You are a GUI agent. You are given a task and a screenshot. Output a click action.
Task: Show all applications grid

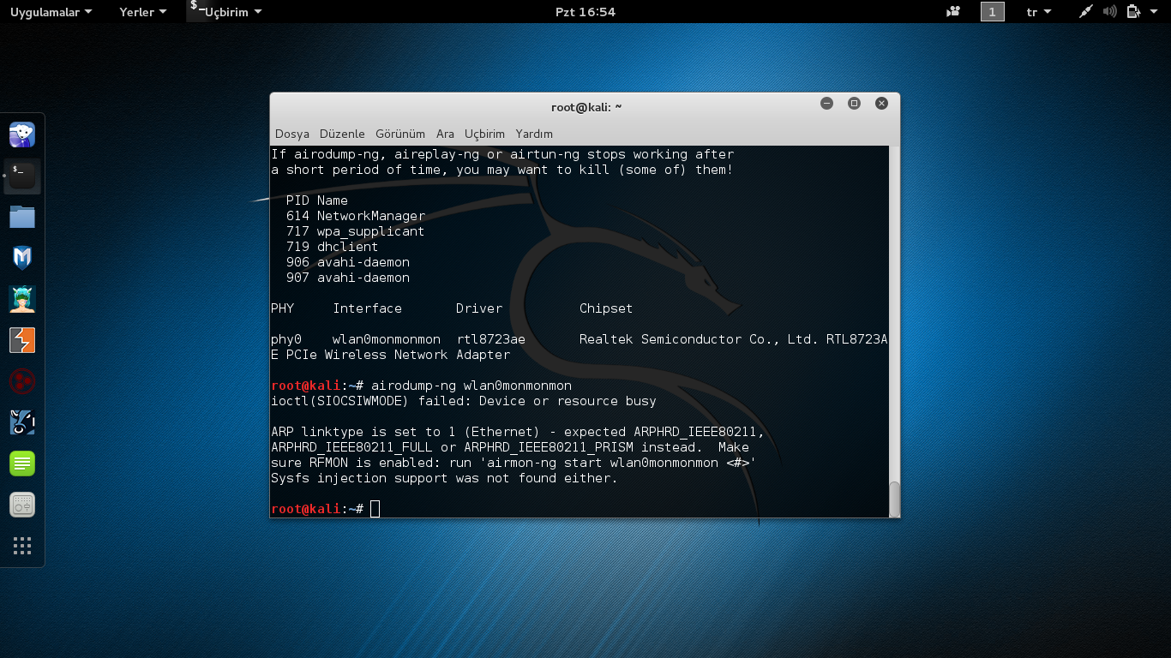[22, 546]
